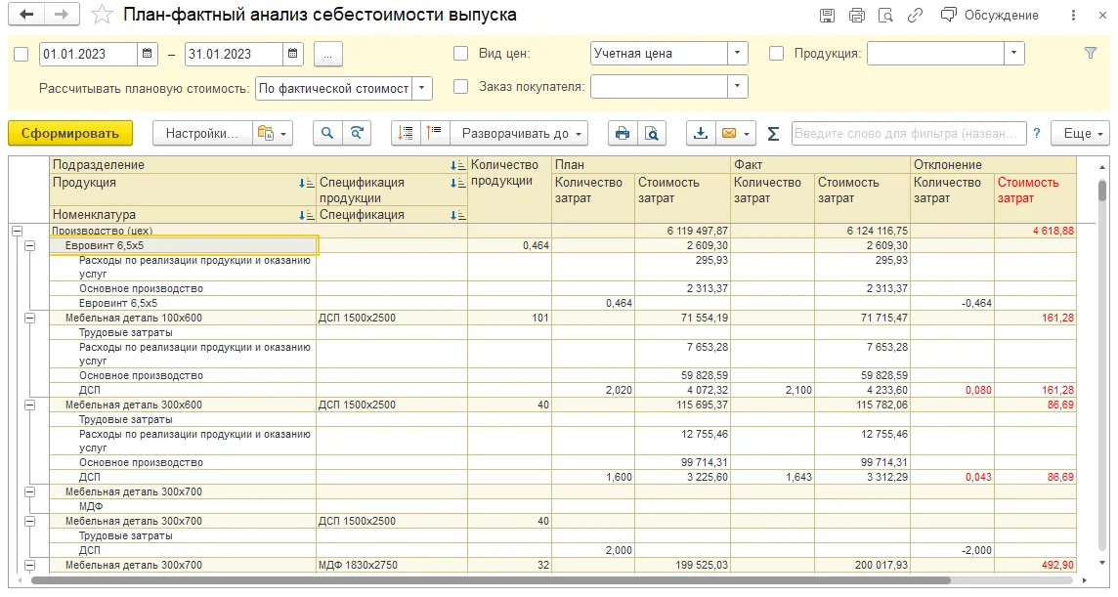Open the Разворачивать до menu
The image size is (1118, 597).
520,134
